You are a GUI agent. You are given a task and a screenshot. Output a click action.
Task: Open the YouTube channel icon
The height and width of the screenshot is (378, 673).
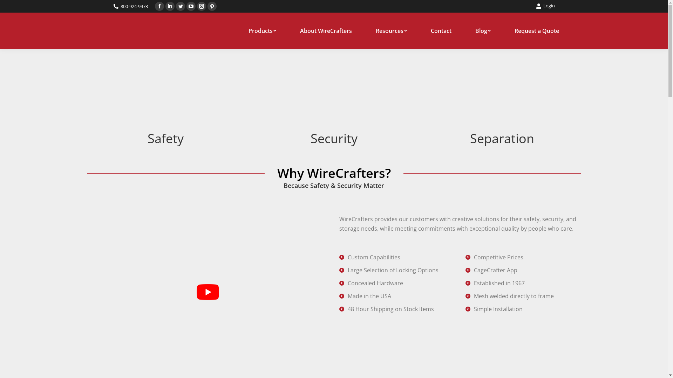[x=191, y=6]
